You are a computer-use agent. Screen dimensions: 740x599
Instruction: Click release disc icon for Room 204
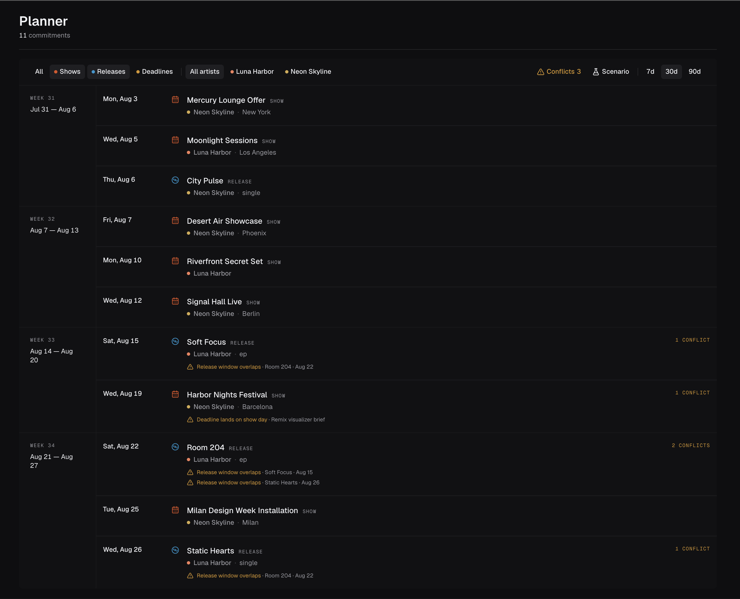pyautogui.click(x=175, y=447)
